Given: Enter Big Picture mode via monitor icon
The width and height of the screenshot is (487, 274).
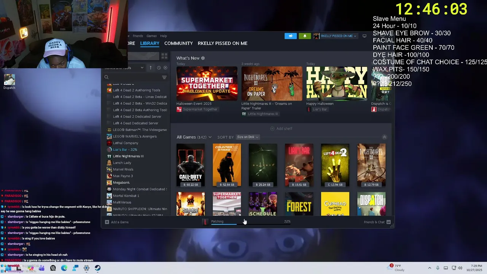Looking at the screenshot, I should (364, 36).
